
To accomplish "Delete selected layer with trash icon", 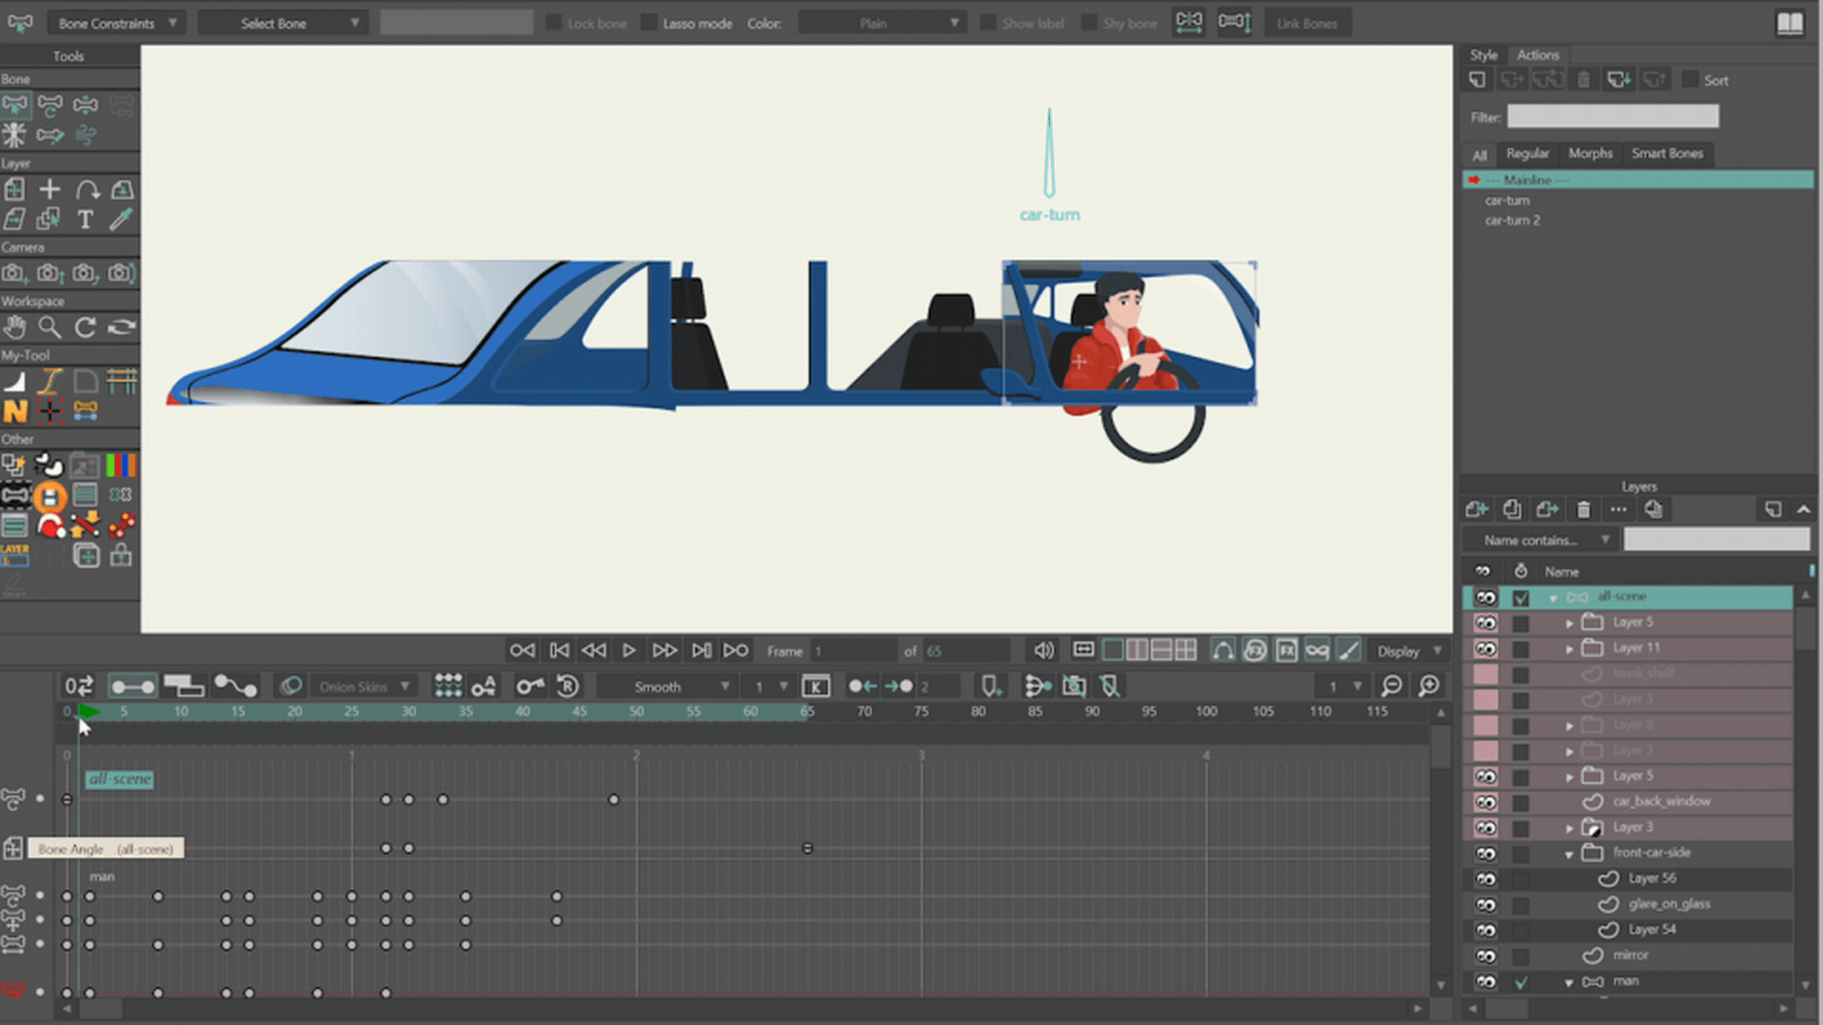I will tap(1583, 510).
